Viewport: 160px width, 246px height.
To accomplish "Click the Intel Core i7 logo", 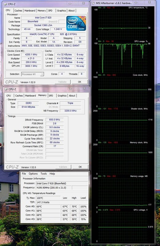I will 76,23.
